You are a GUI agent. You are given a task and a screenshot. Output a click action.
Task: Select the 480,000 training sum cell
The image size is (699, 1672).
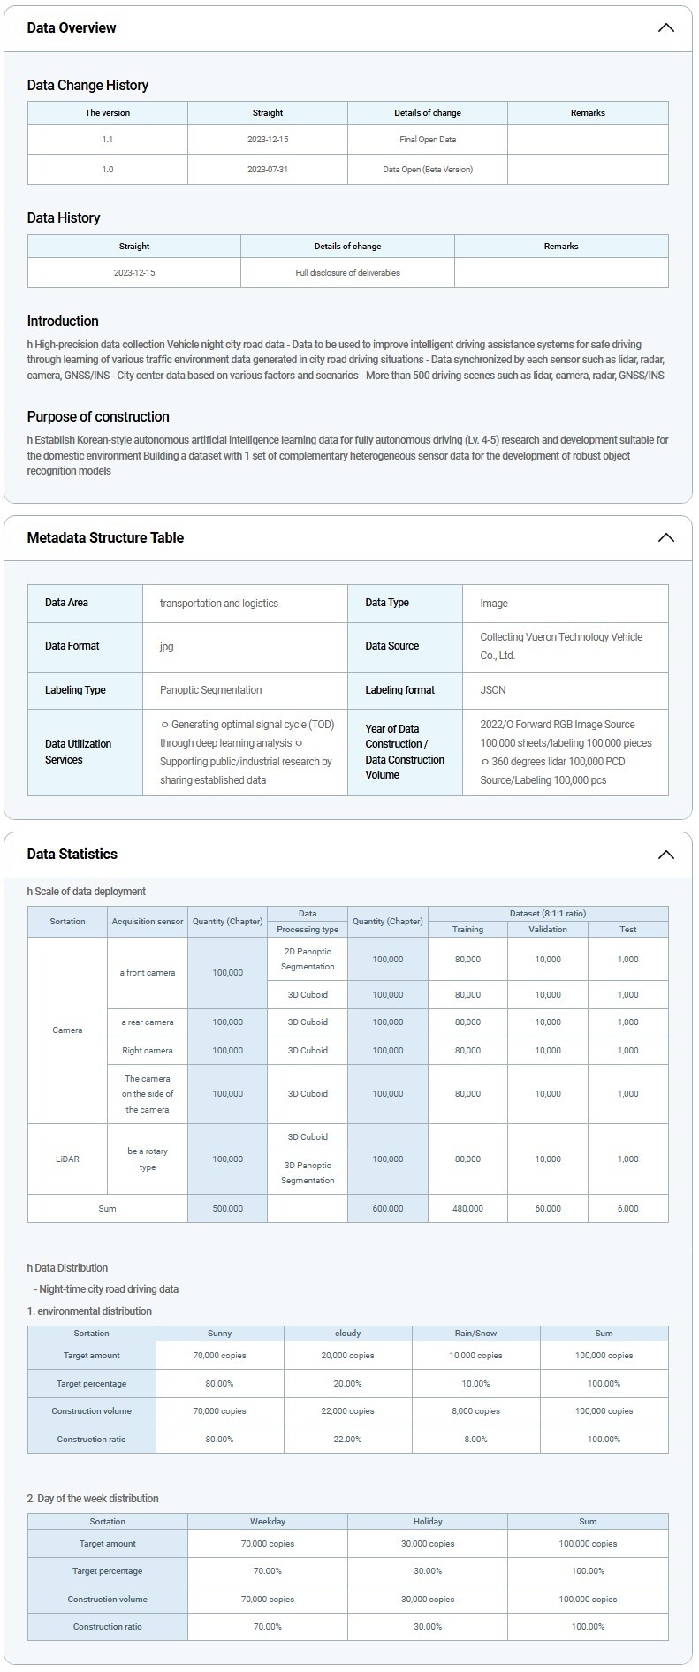(467, 1208)
